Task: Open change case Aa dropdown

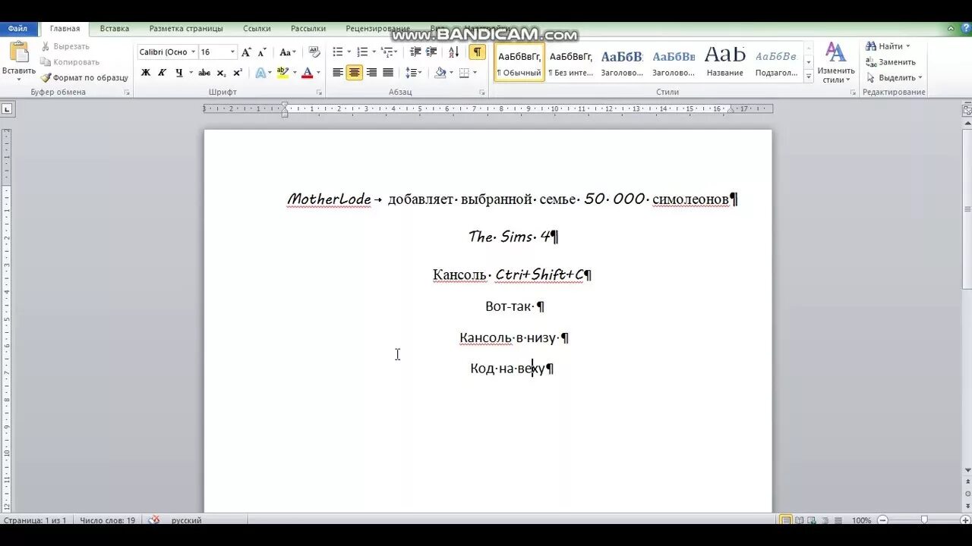Action: pyautogui.click(x=287, y=52)
